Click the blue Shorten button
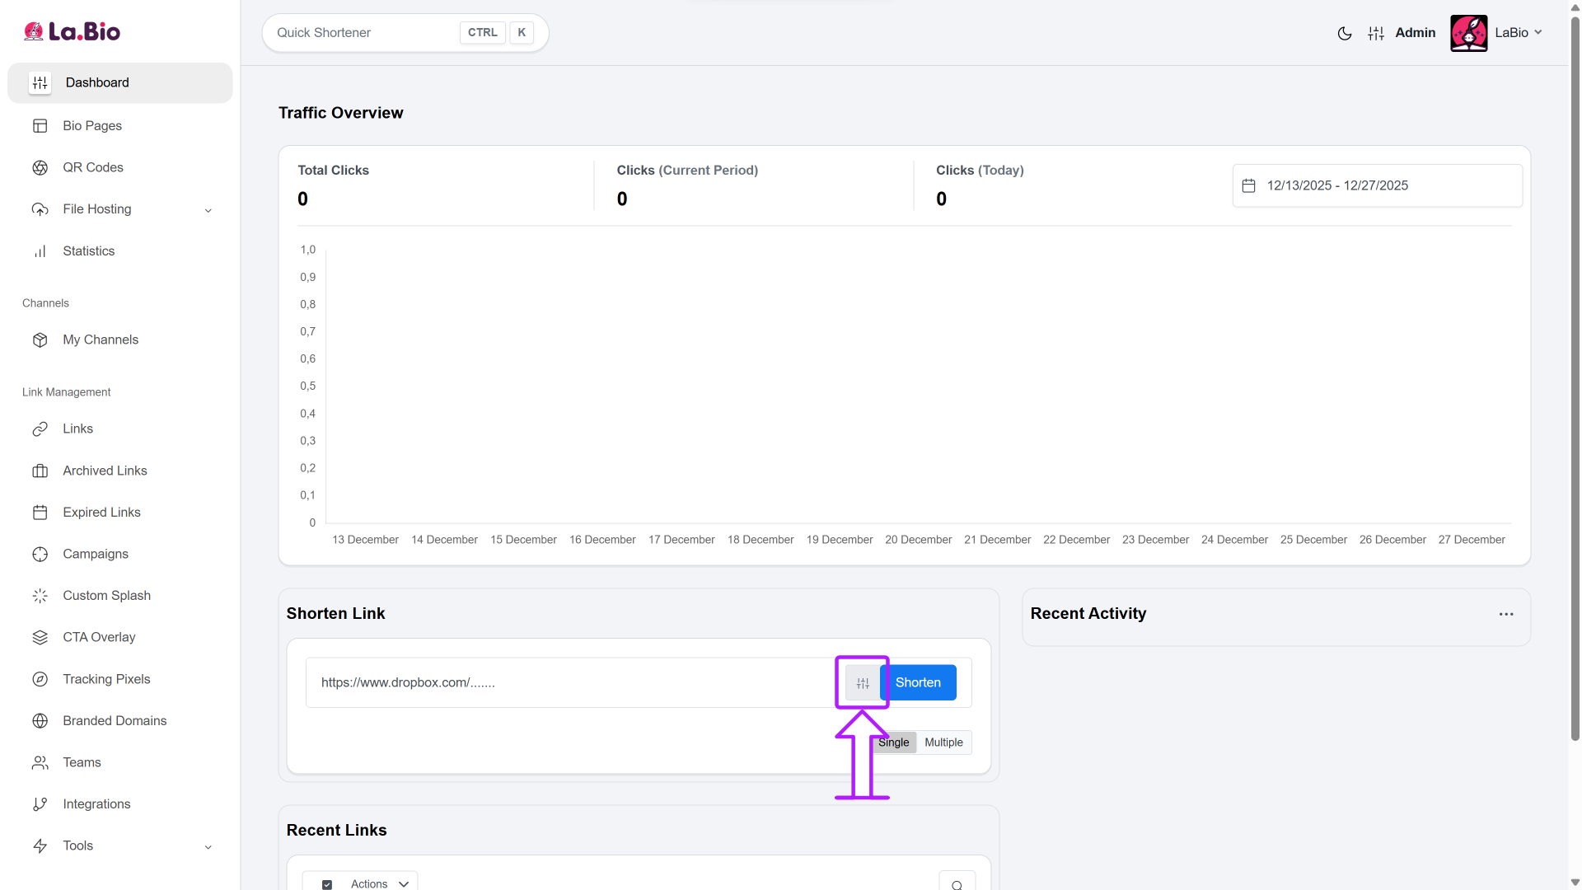This screenshot has height=890, width=1582. pyautogui.click(x=918, y=682)
